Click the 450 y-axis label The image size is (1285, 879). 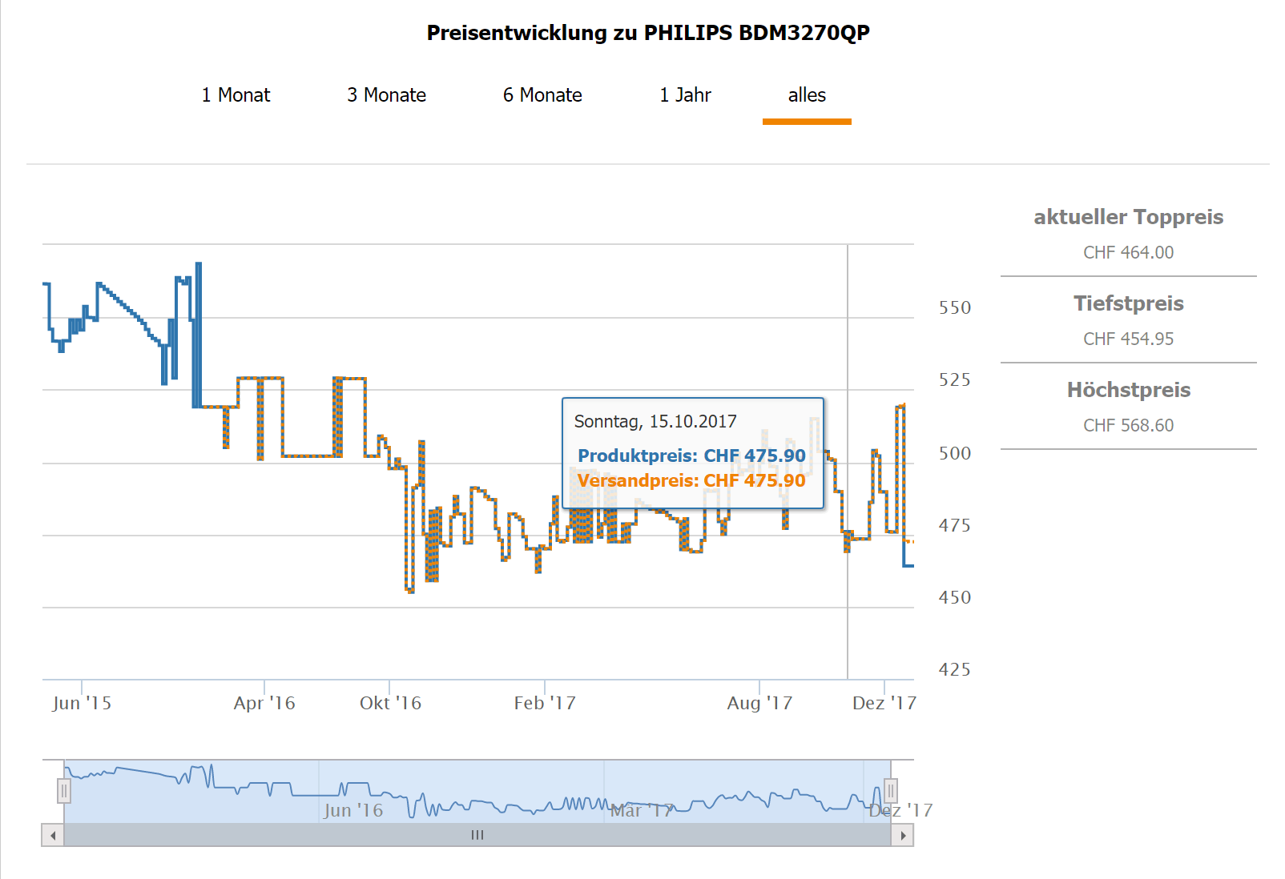(x=955, y=598)
